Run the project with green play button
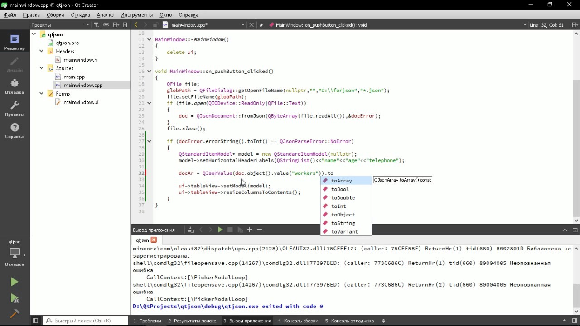Image resolution: width=580 pixels, height=326 pixels. [x=14, y=282]
